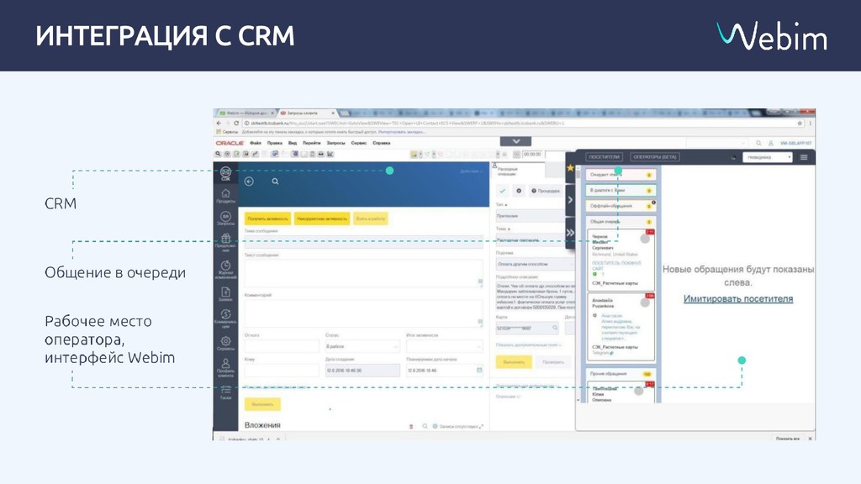Open the Статус dropdown showing В работе

coord(362,347)
